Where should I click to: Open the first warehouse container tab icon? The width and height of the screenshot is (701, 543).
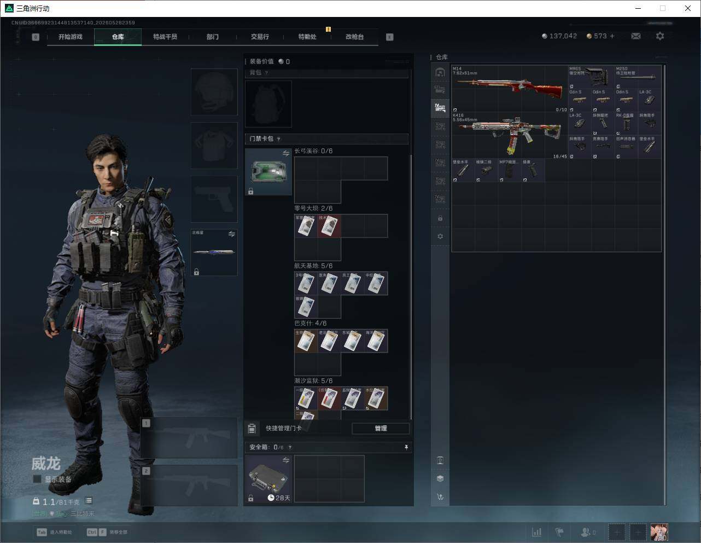tap(440, 72)
